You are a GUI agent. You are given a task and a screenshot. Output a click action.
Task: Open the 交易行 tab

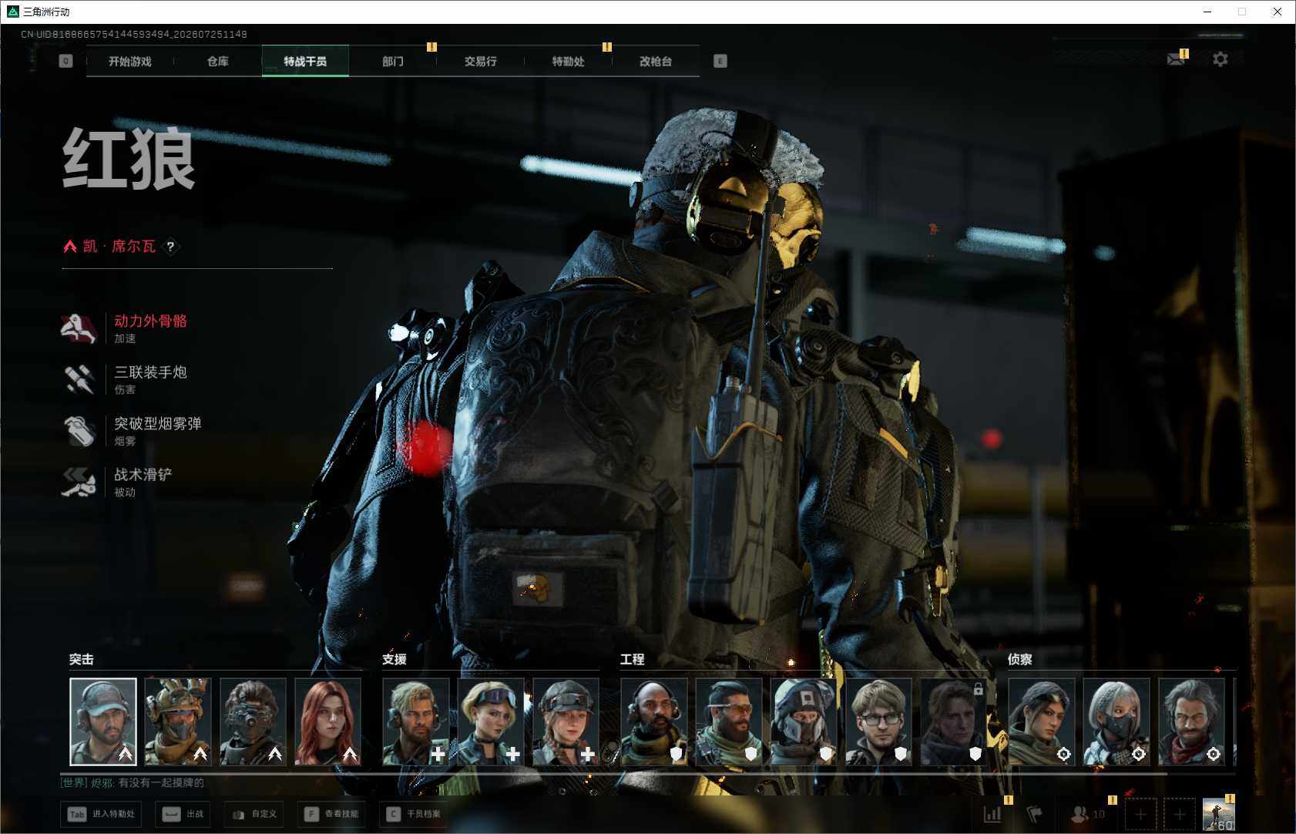pos(480,61)
